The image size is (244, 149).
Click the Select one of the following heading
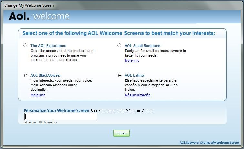pyautogui.click(x=119, y=33)
